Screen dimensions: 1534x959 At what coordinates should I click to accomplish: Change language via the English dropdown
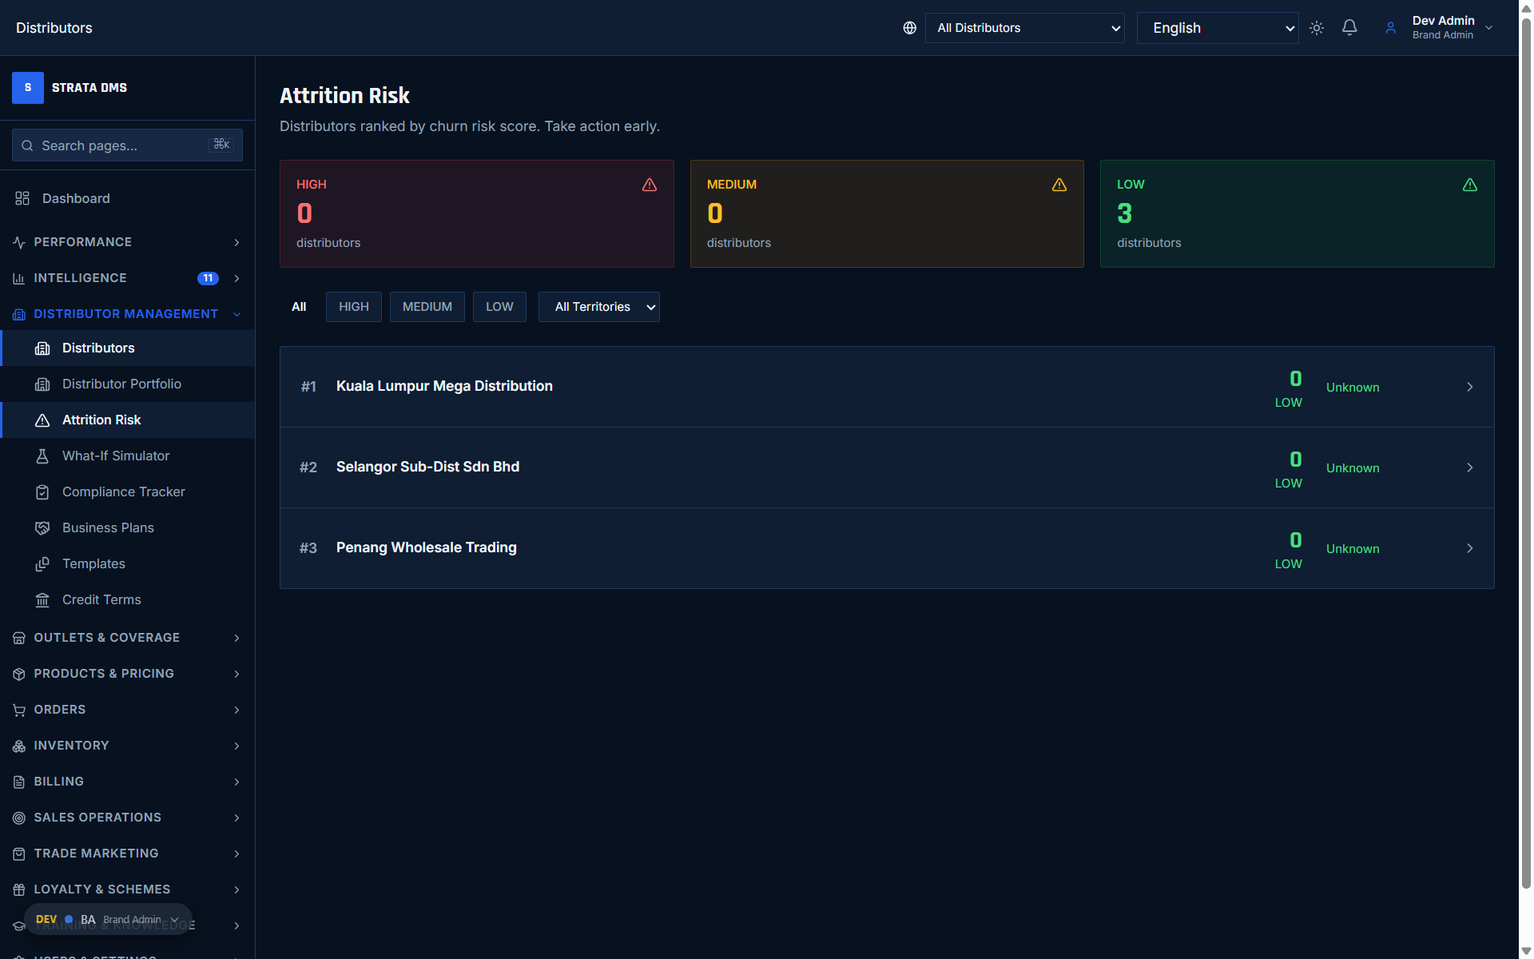1216,27
